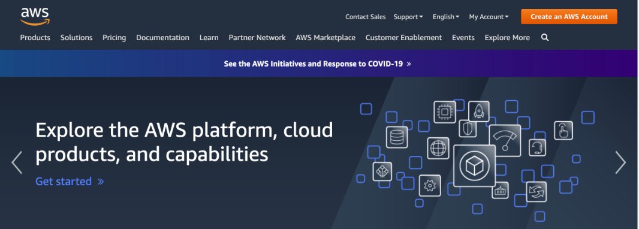
Task: Open the COVID-19 initiatives banner link
Action: [x=318, y=64]
